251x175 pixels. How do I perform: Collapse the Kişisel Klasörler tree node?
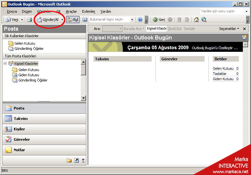tap(5, 64)
